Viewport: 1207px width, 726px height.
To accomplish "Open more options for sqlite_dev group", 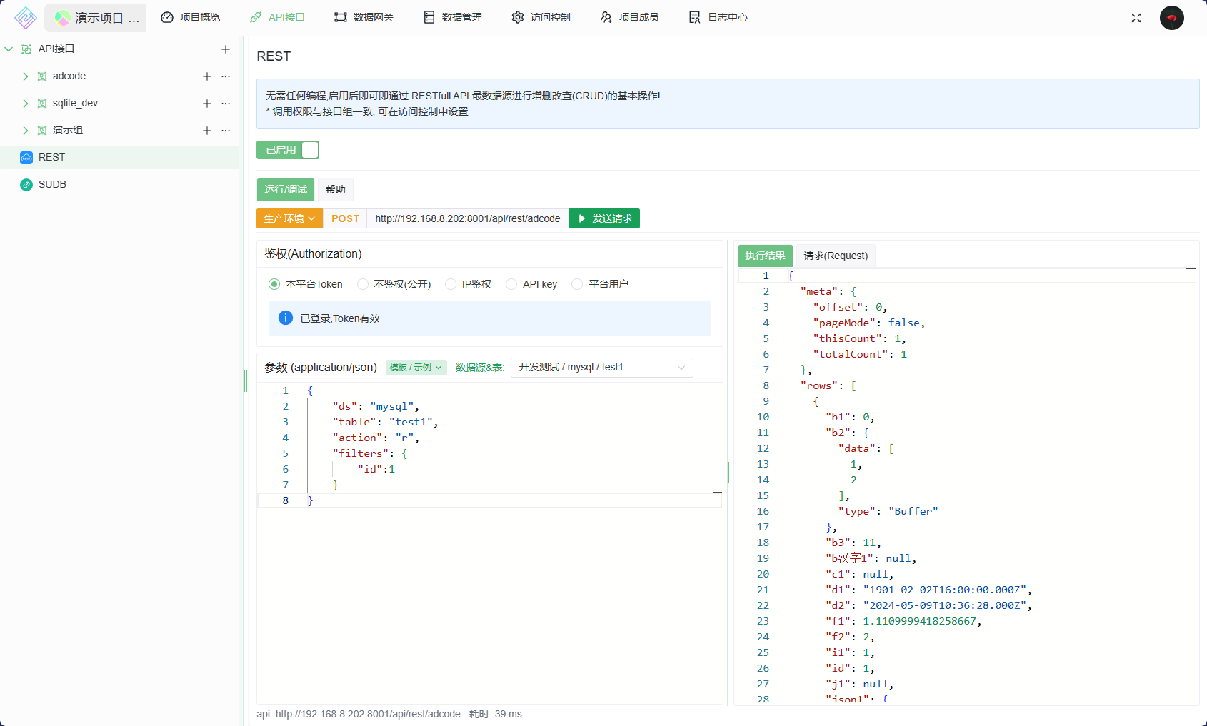I will click(x=226, y=104).
